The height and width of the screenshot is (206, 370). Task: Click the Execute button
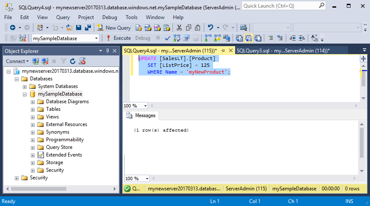coord(118,38)
